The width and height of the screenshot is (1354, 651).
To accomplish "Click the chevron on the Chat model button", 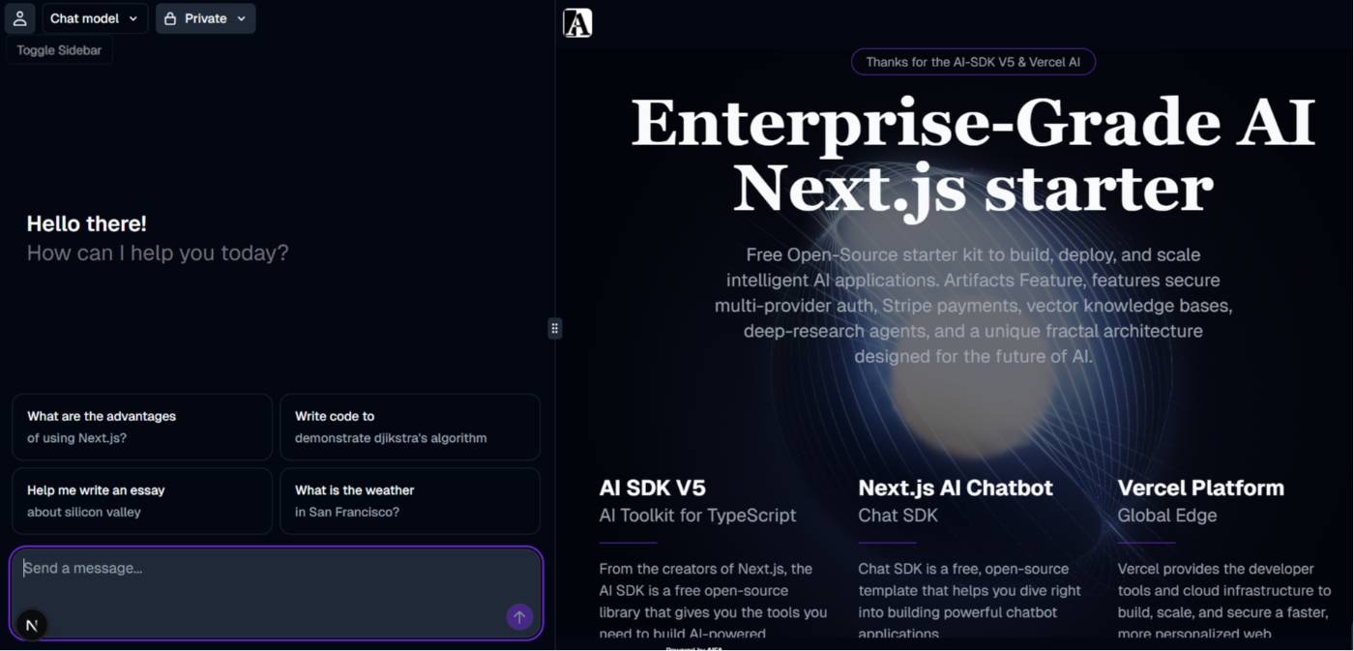I will pos(133,18).
